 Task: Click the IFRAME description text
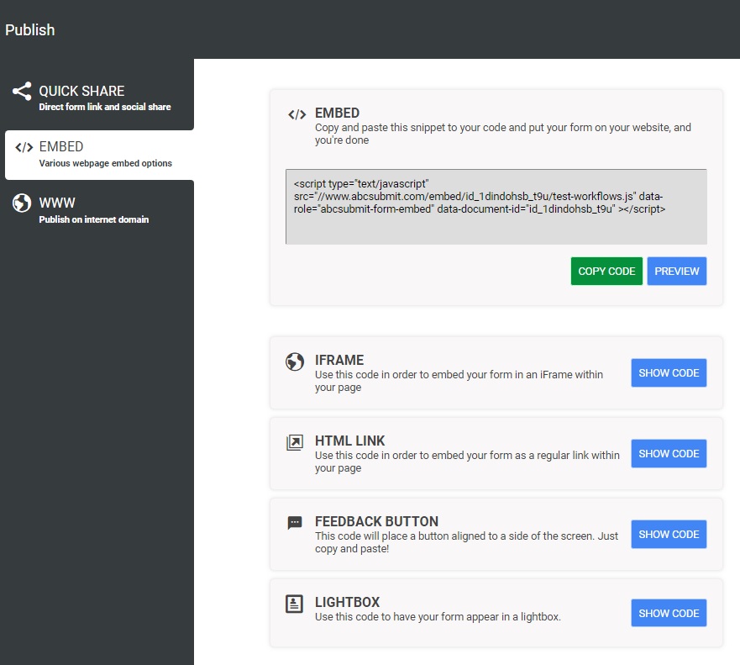(459, 381)
